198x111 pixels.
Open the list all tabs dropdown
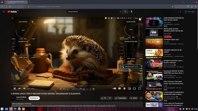pyautogui.click(x=183, y=2)
